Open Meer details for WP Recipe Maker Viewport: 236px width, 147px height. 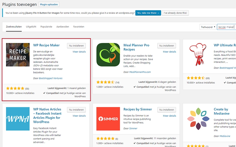point(79,52)
